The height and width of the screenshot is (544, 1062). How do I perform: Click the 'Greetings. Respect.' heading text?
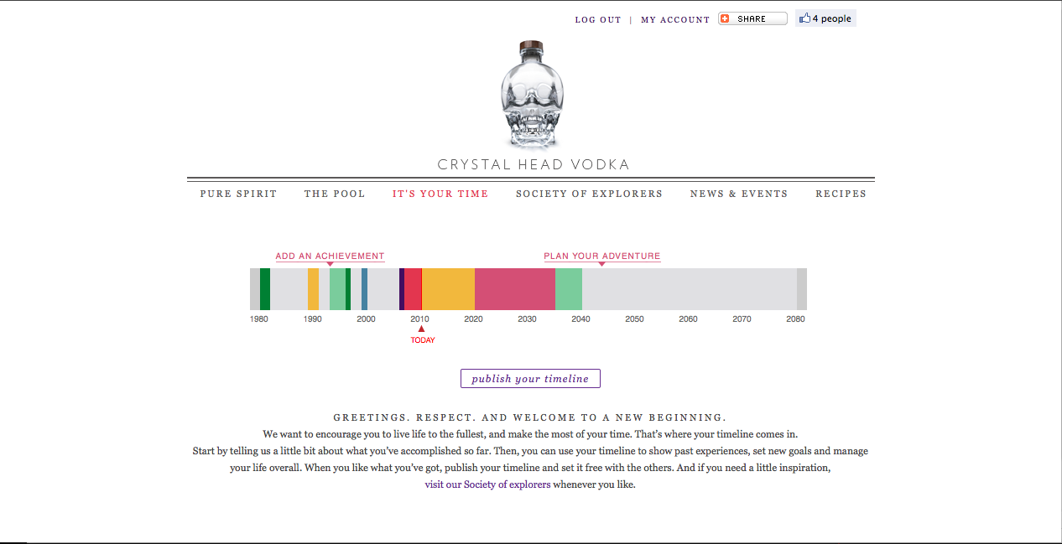click(x=530, y=417)
